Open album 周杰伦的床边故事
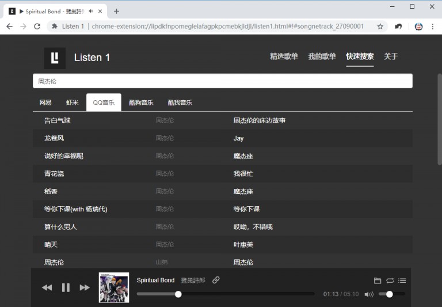Image resolution: width=442 pixels, height=307 pixels. click(x=260, y=120)
